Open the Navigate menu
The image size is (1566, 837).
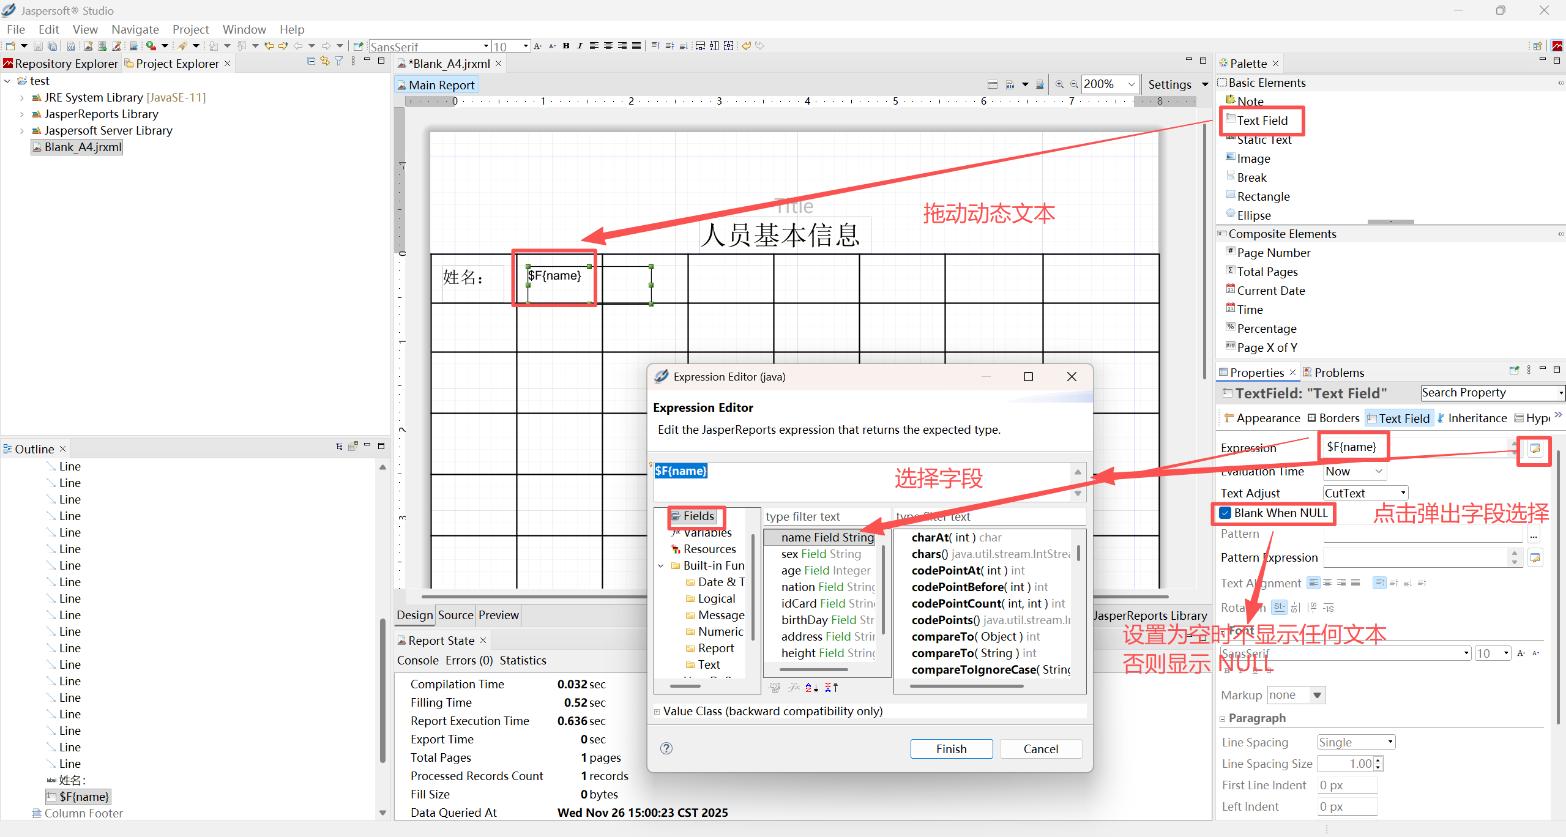pos(135,29)
